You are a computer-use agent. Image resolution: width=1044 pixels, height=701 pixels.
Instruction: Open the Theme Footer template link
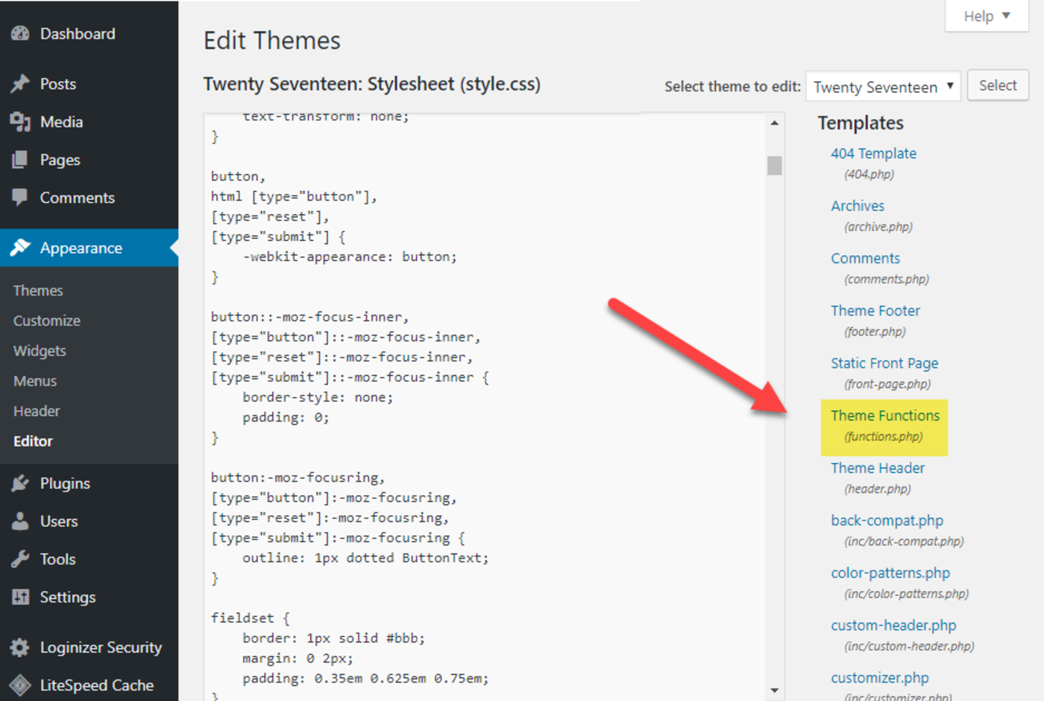coord(875,310)
